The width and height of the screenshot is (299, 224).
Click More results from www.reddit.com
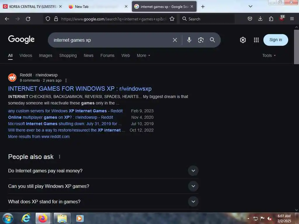pyautogui.click(x=39, y=136)
